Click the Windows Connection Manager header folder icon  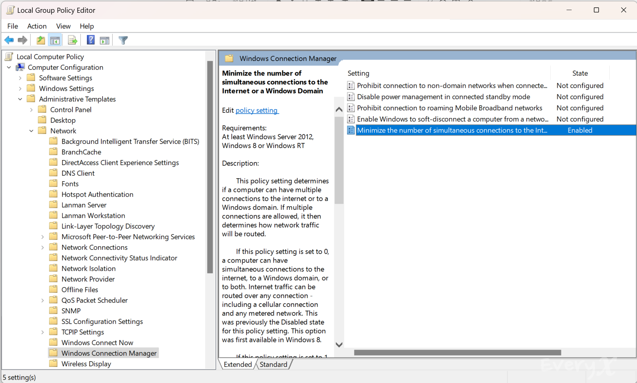coord(229,59)
